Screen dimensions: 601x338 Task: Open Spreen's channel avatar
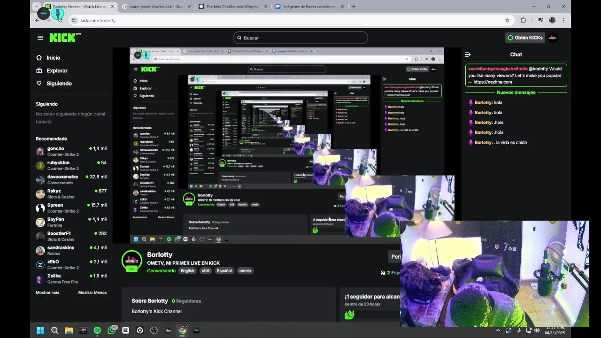40,208
